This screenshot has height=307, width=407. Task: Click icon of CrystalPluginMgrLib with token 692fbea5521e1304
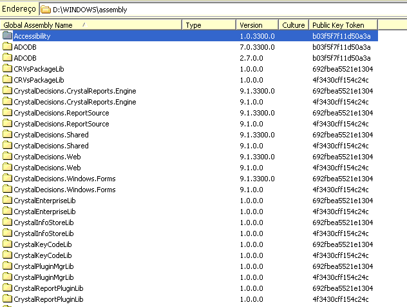tap(7, 266)
